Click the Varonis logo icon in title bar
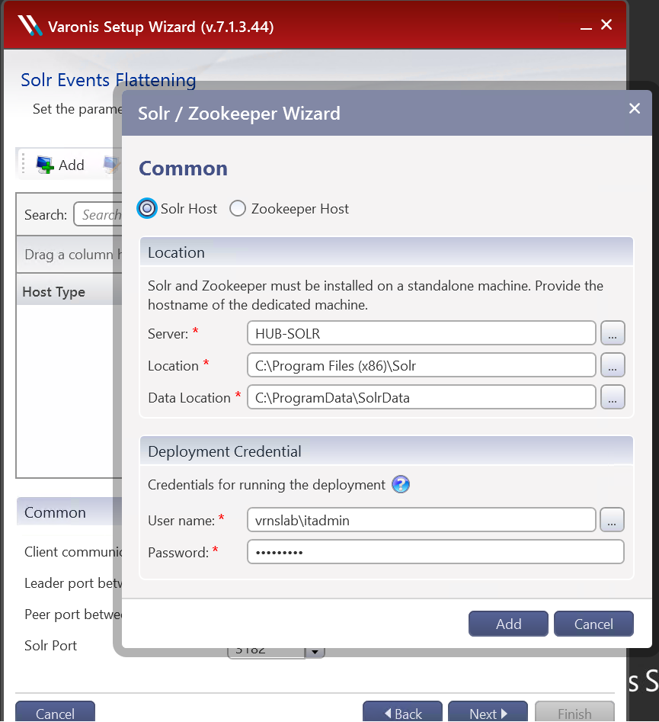Screen dimensions: 659x722 click(30, 26)
